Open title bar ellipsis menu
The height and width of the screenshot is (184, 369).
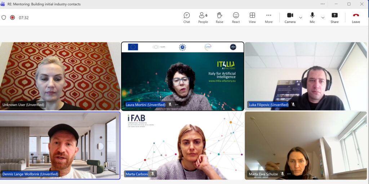[323, 4]
